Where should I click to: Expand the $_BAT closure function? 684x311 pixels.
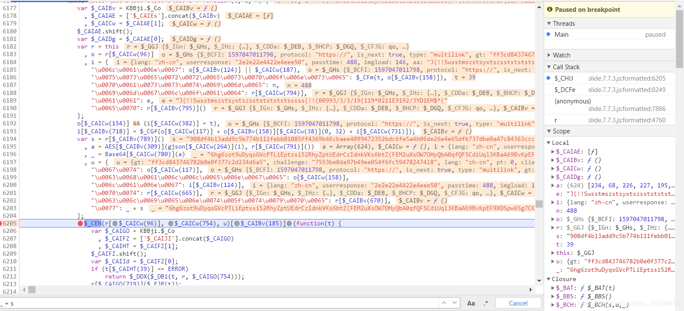tap(553, 288)
